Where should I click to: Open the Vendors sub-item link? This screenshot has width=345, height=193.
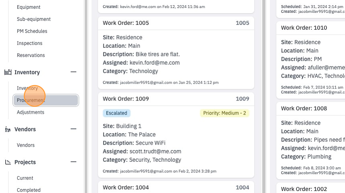tap(26, 145)
